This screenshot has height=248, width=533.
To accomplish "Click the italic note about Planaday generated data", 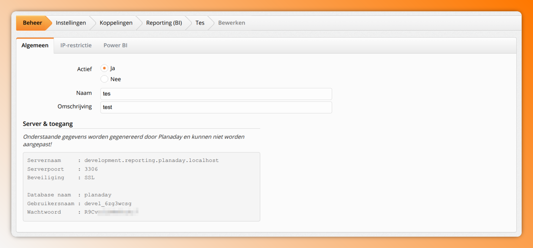I will pos(134,140).
